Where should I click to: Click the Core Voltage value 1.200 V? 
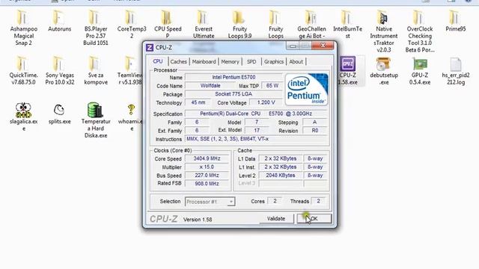coord(266,102)
